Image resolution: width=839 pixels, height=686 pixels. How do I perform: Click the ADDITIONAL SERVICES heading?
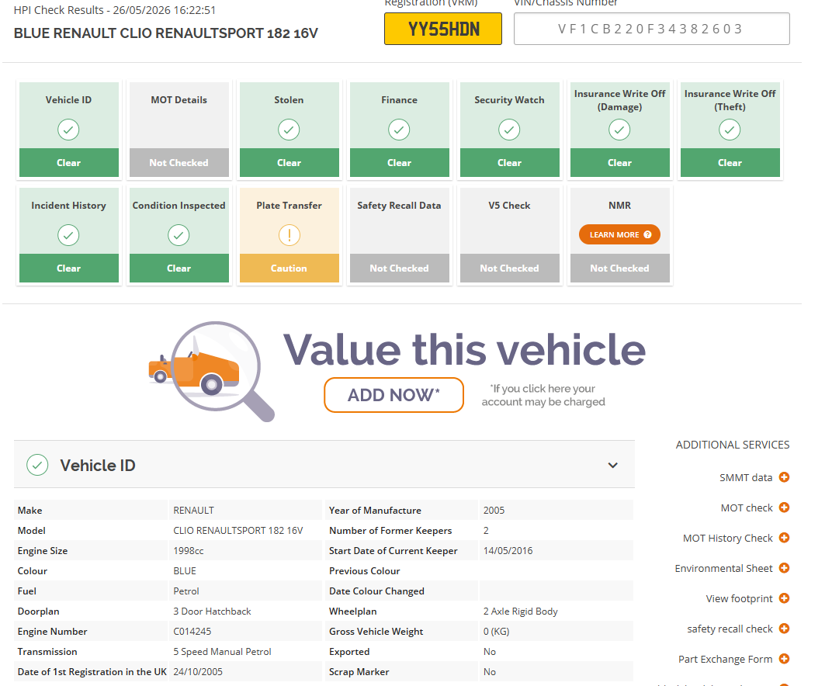tap(733, 445)
